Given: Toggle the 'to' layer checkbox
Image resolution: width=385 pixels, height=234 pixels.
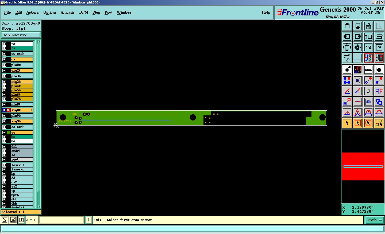Looking at the screenshot, I should coord(4,44).
